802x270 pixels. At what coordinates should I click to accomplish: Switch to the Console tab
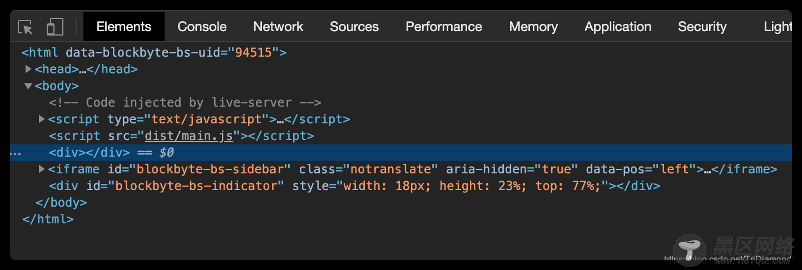coord(202,27)
